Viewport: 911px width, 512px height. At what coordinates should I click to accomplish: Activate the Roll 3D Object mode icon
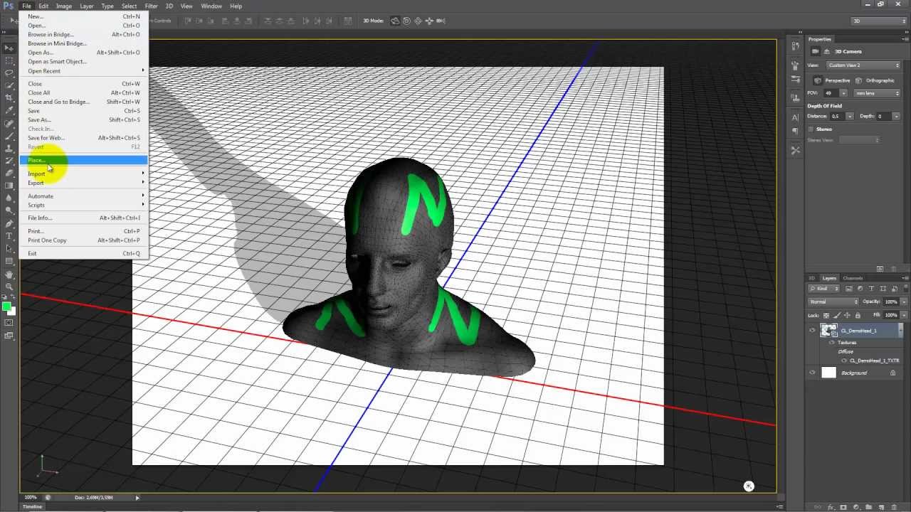click(407, 21)
